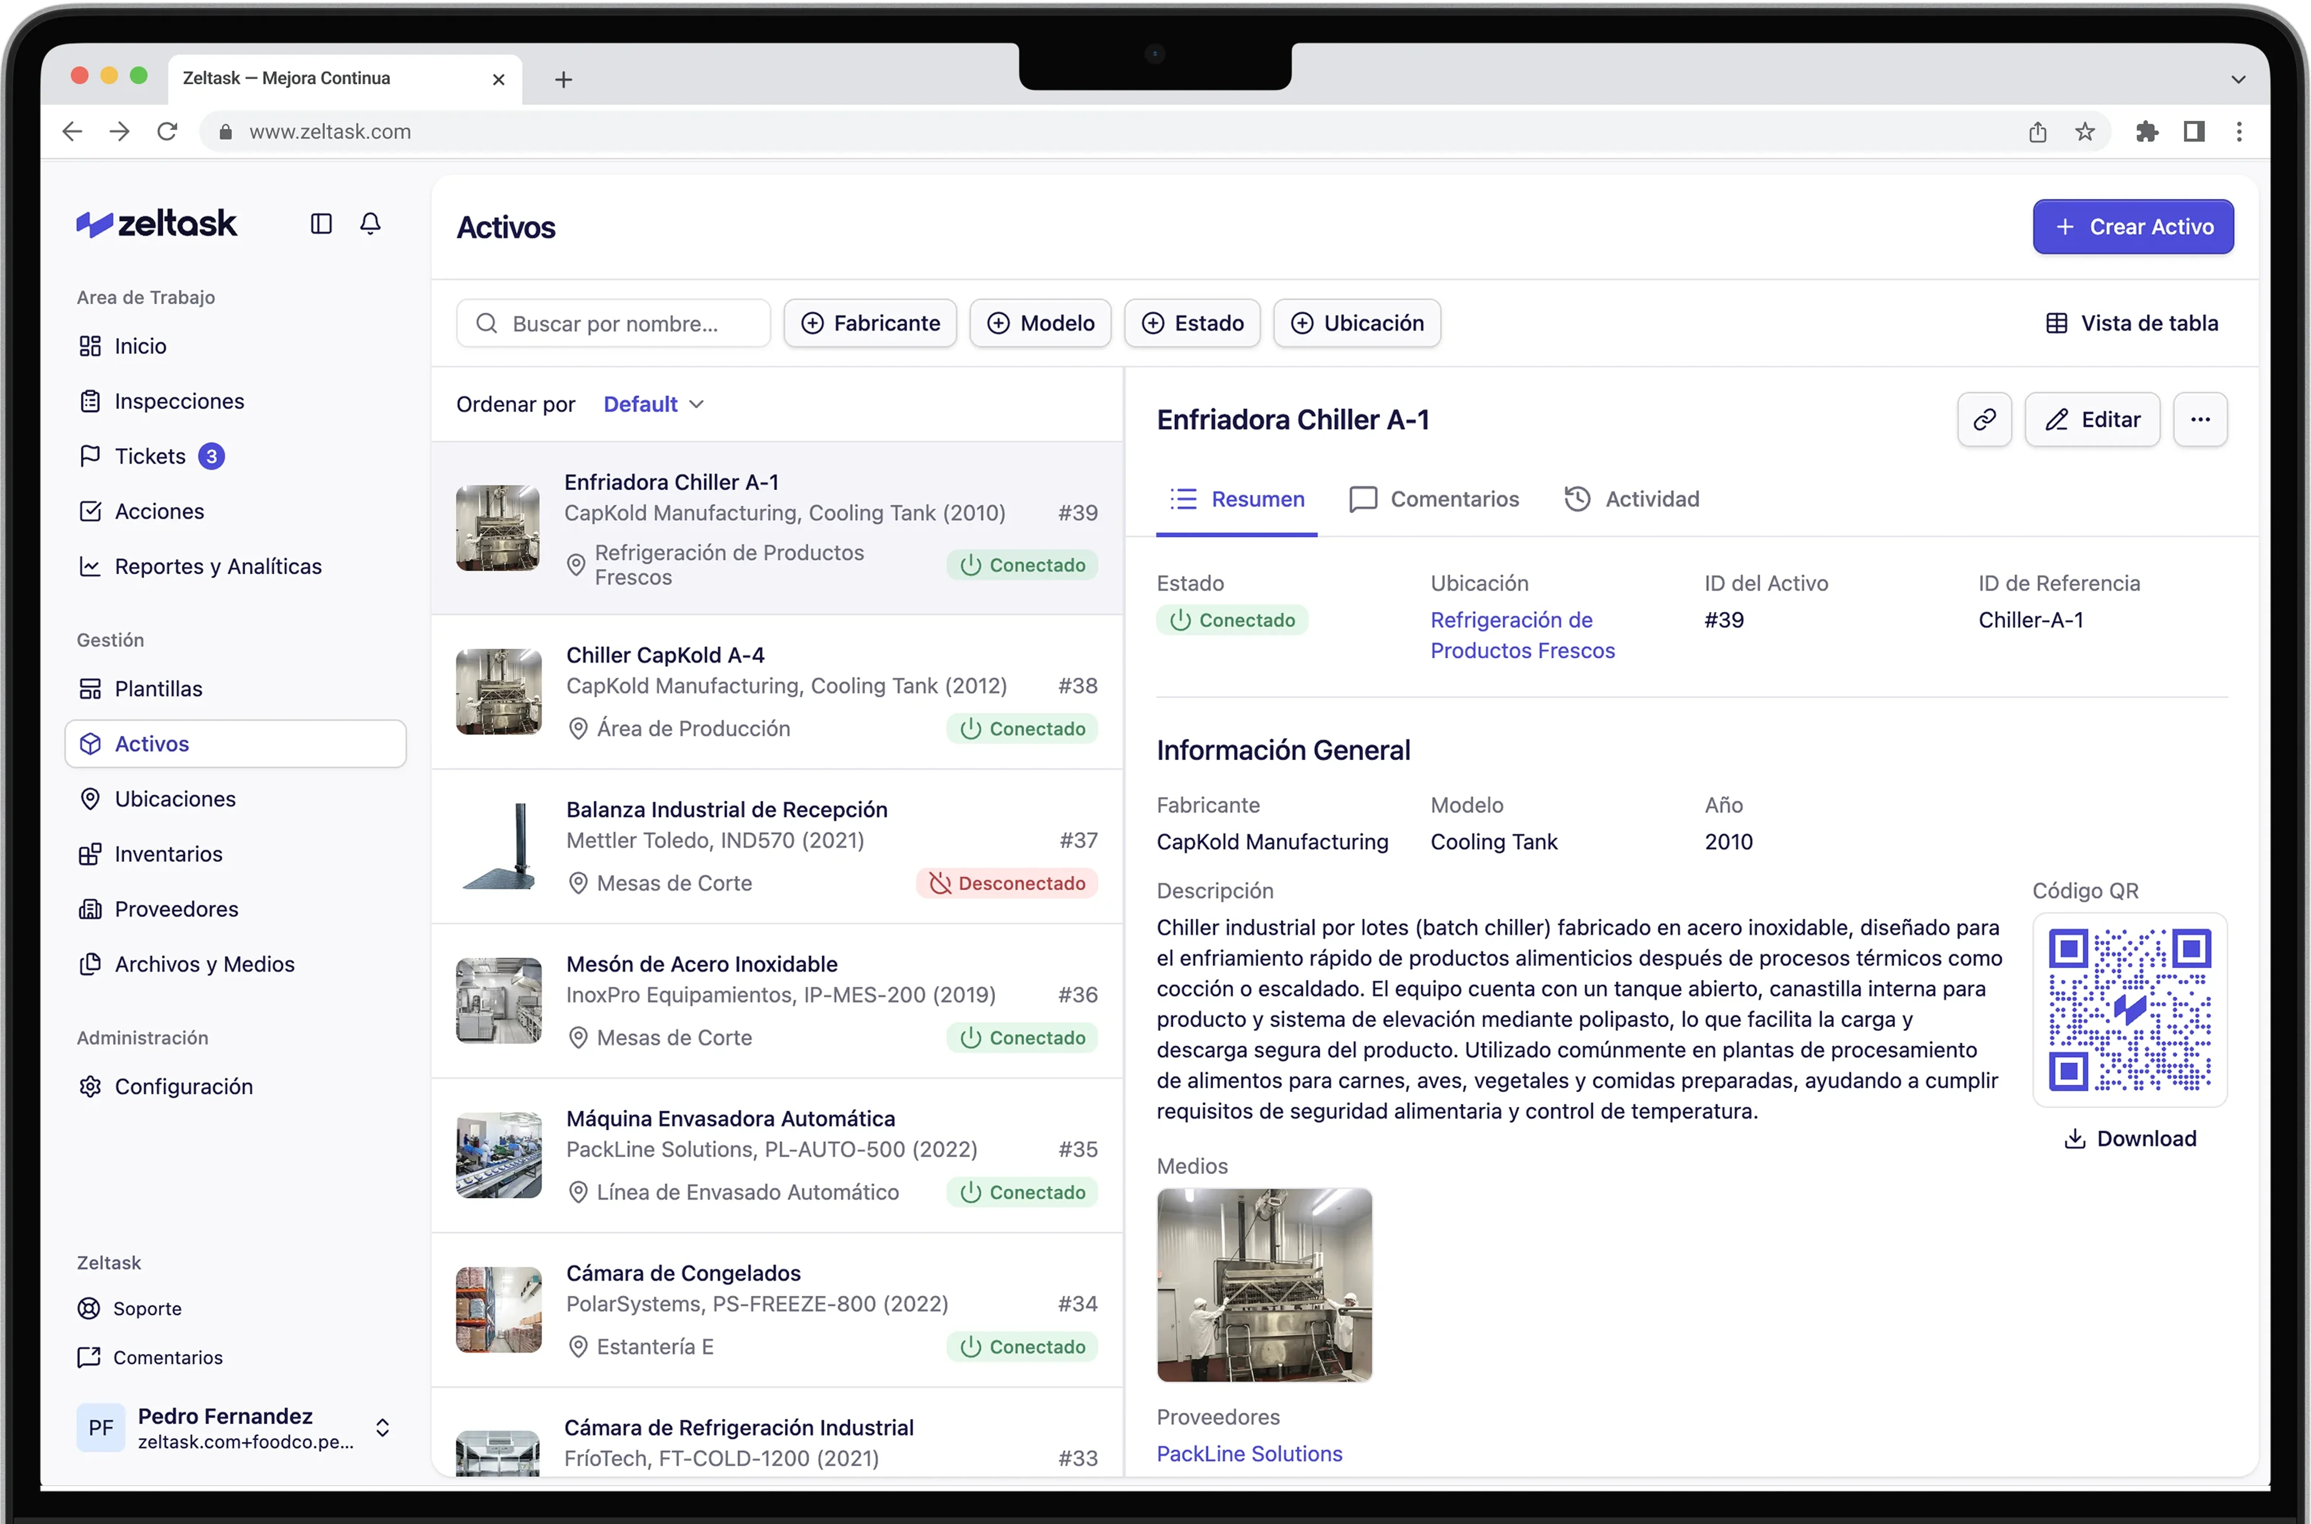The image size is (2311, 1524).
Task: Open the PackLine Solutions supplier link
Action: [1248, 1453]
